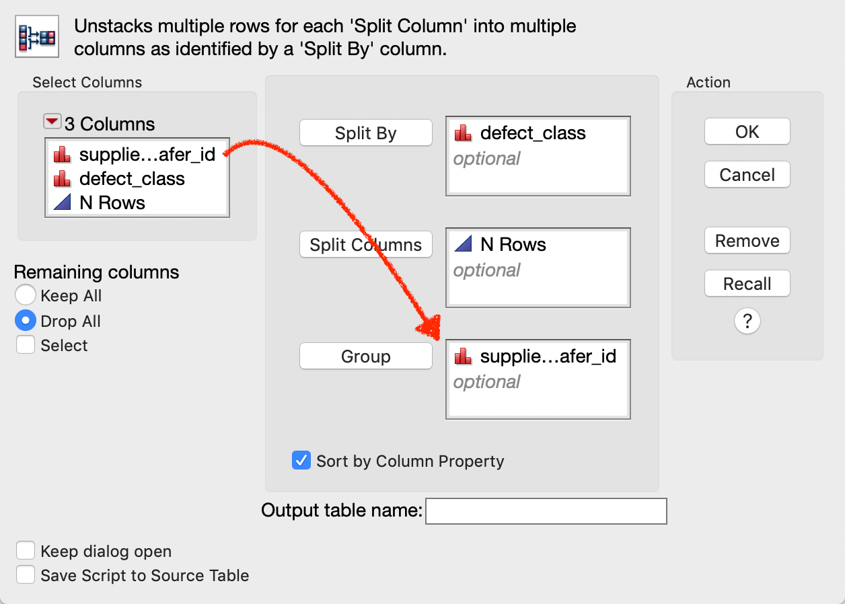Click the Output table name field
Screen dimensions: 845x604
click(x=546, y=511)
